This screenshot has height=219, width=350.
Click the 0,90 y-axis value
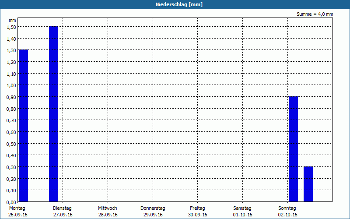11,97
